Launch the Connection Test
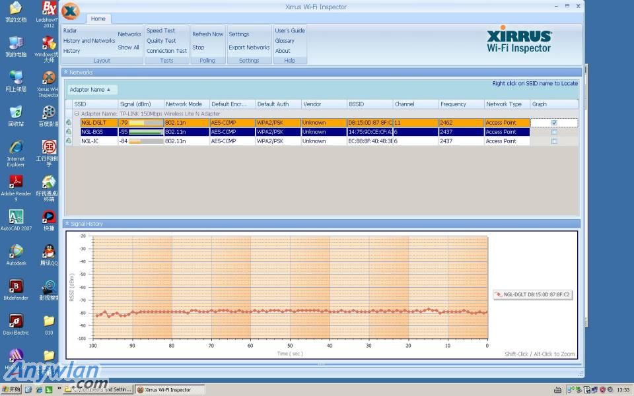The width and height of the screenshot is (634, 396). [166, 51]
